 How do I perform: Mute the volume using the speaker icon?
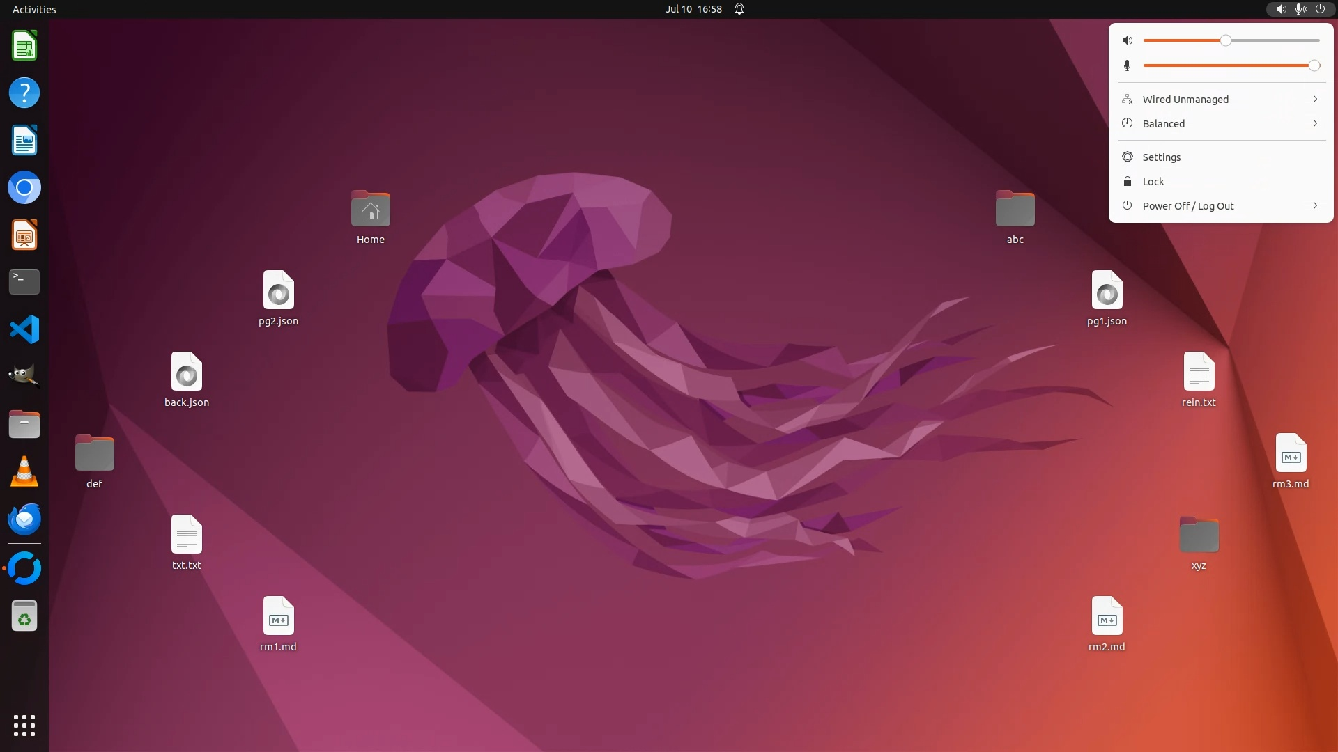(x=1127, y=40)
